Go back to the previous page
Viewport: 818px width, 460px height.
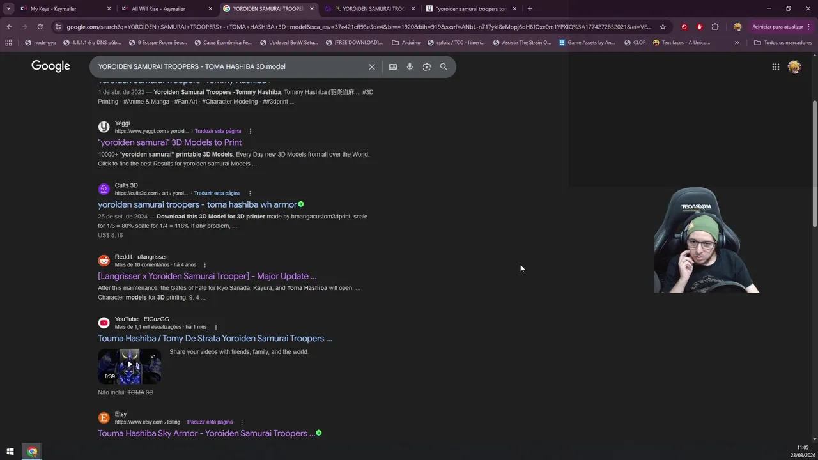click(x=9, y=27)
